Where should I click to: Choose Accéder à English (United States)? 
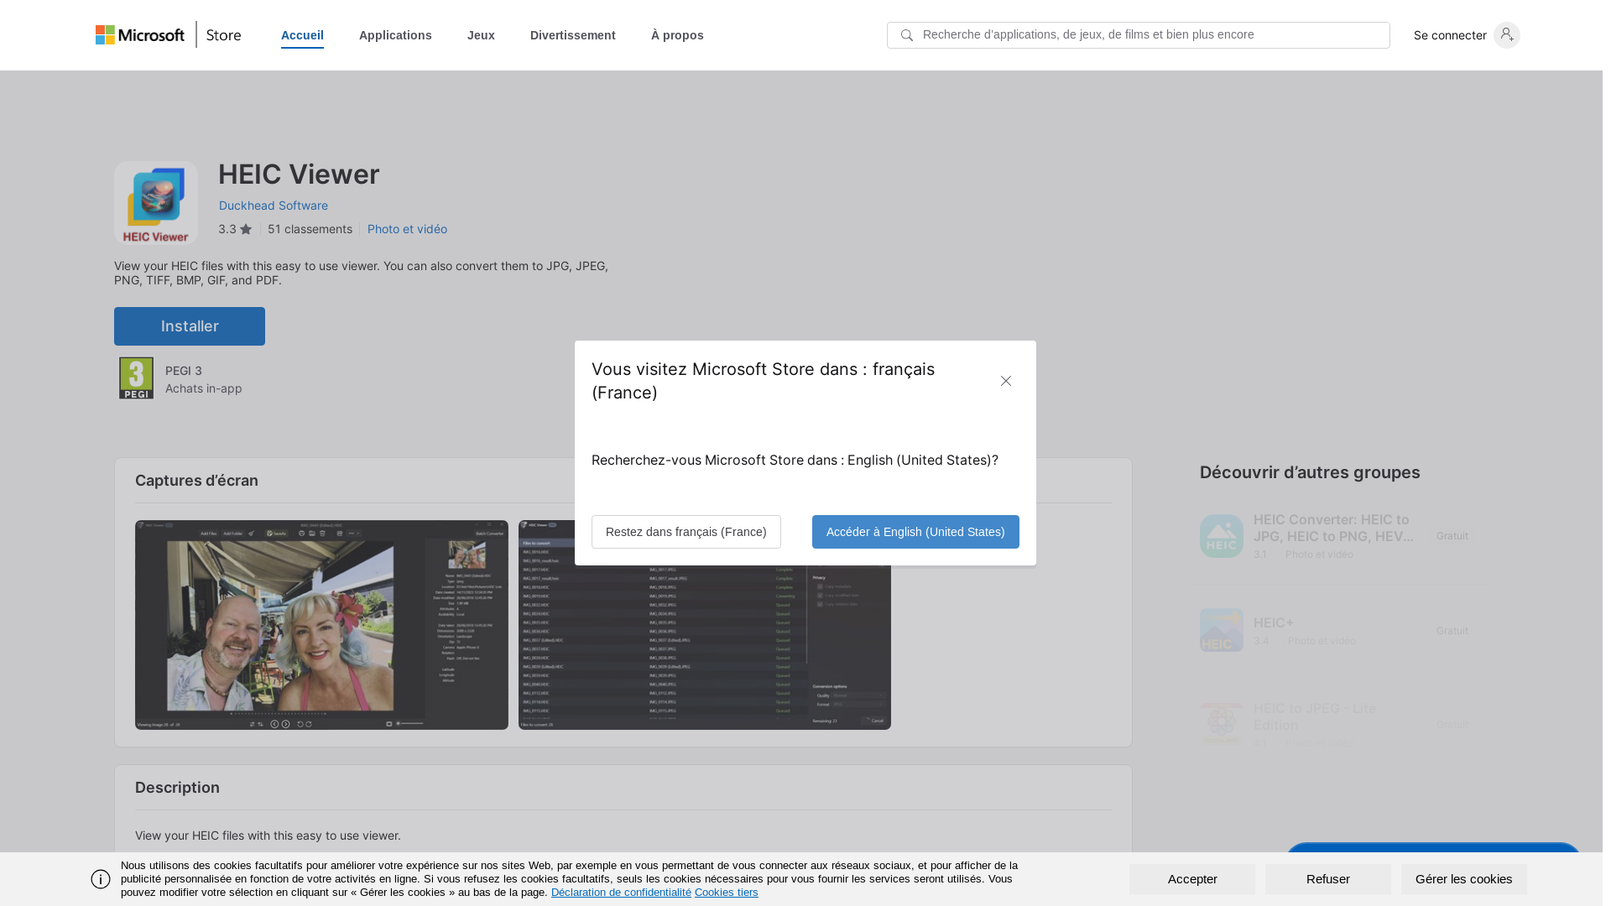coord(915,532)
